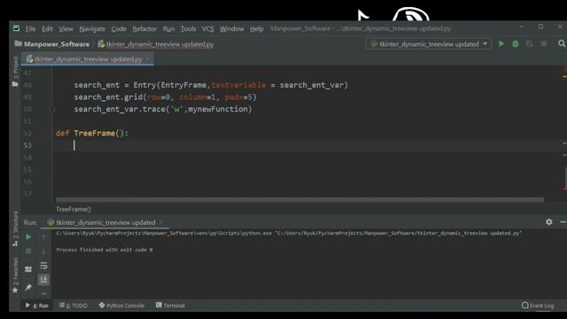Hide the Run panel with minimize icon
567x319 pixels.
(563, 222)
